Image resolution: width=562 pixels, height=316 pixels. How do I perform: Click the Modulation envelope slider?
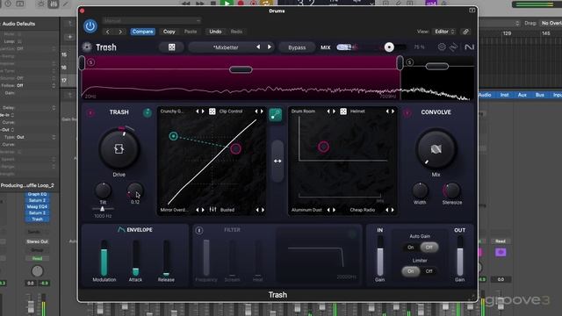(x=104, y=258)
